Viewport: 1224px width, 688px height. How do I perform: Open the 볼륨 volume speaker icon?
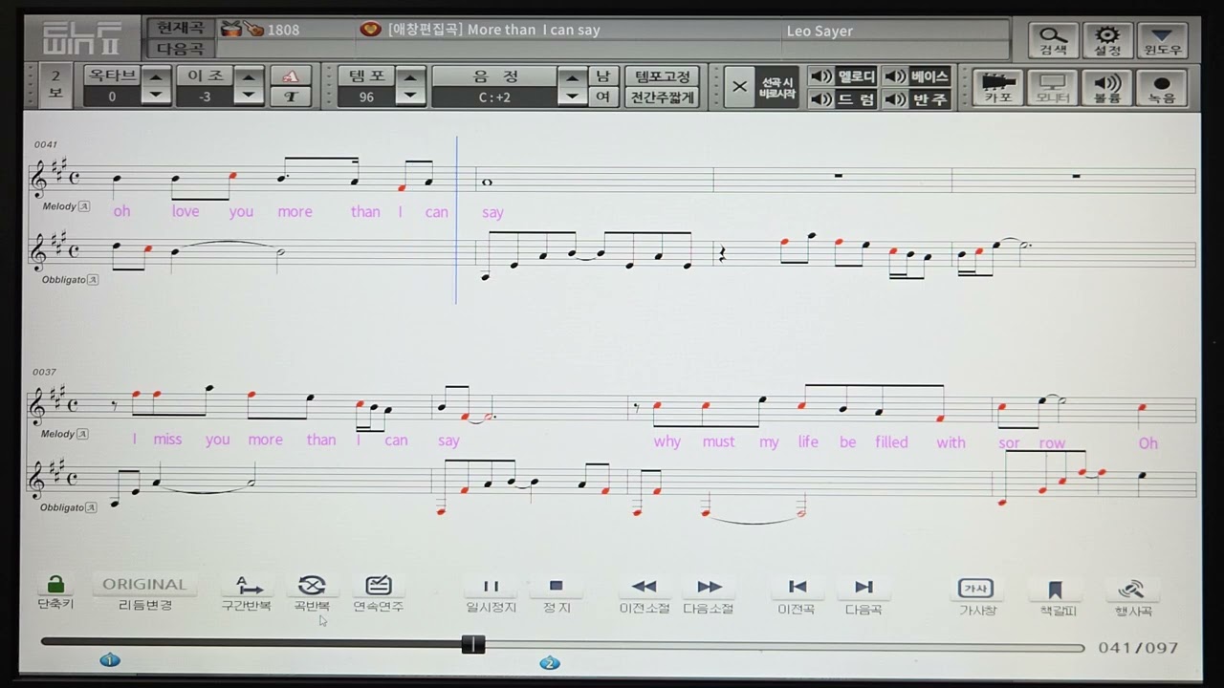point(1106,87)
